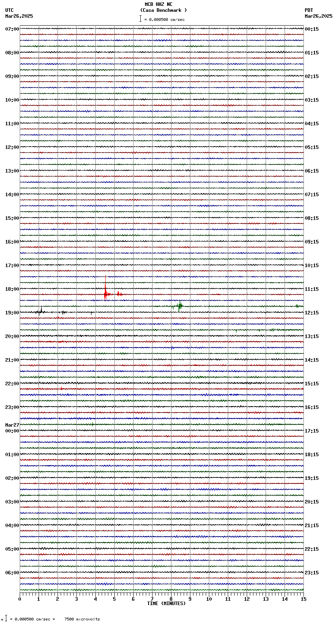Click the '23:00' UTC time label

click(x=12, y=407)
